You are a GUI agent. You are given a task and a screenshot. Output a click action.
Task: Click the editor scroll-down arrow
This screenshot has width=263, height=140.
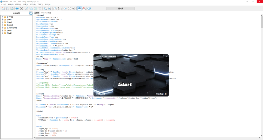pyautogui.click(x=262, y=136)
